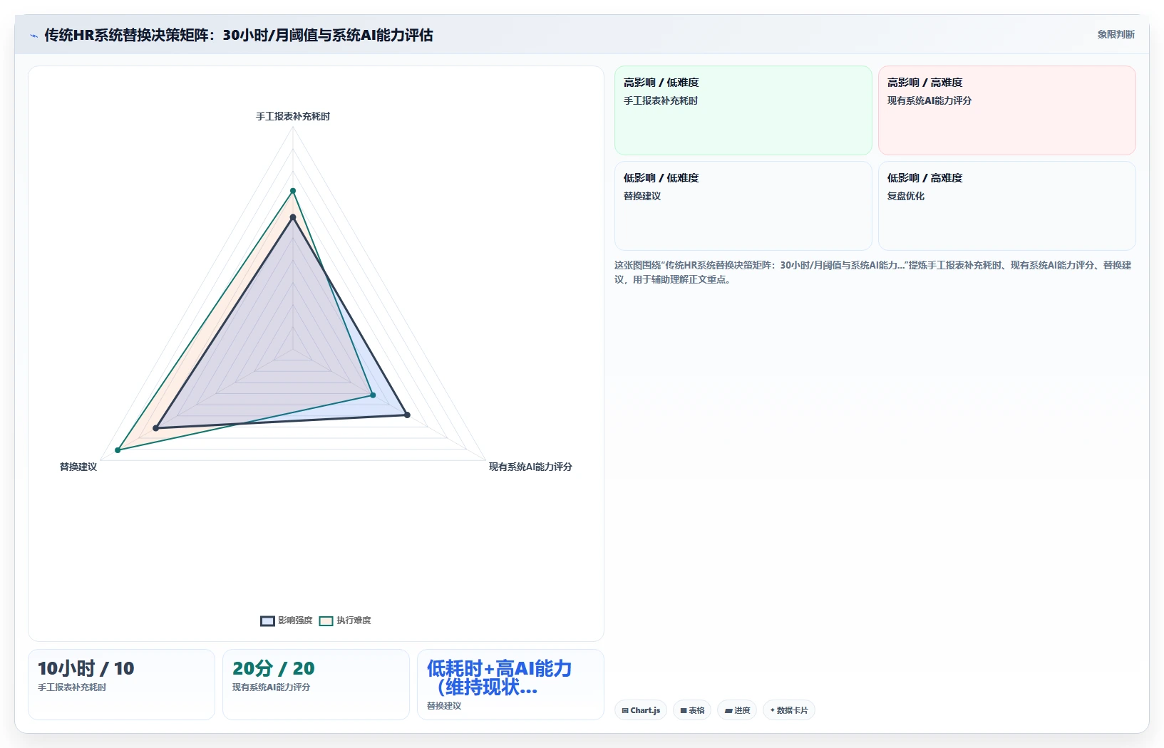Click the teal bottom-left radar data point

118,450
